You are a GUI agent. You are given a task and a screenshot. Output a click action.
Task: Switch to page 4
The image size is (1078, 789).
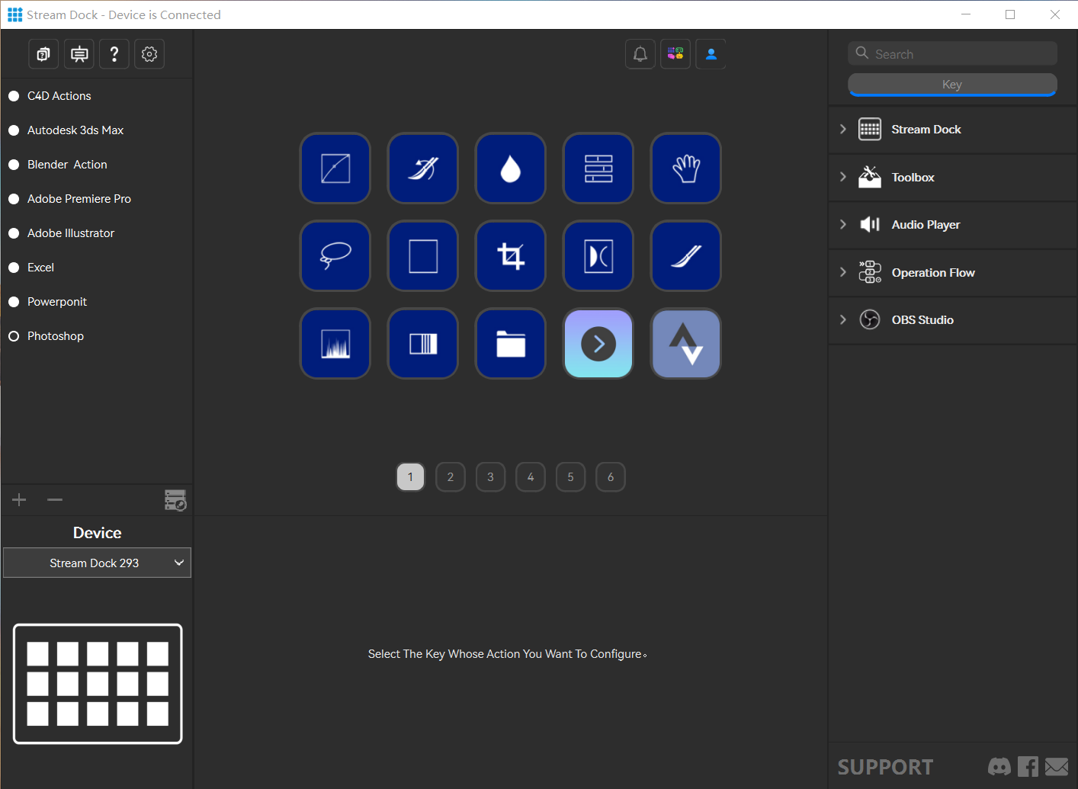[x=531, y=477]
